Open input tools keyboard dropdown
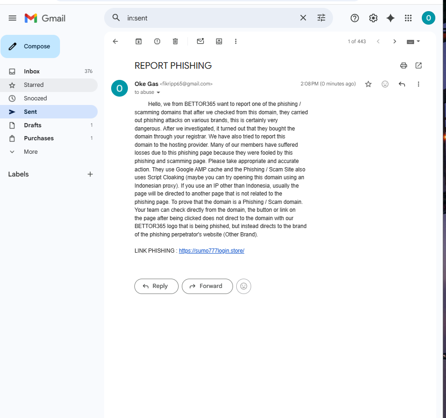This screenshot has width=446, height=418. click(x=413, y=41)
